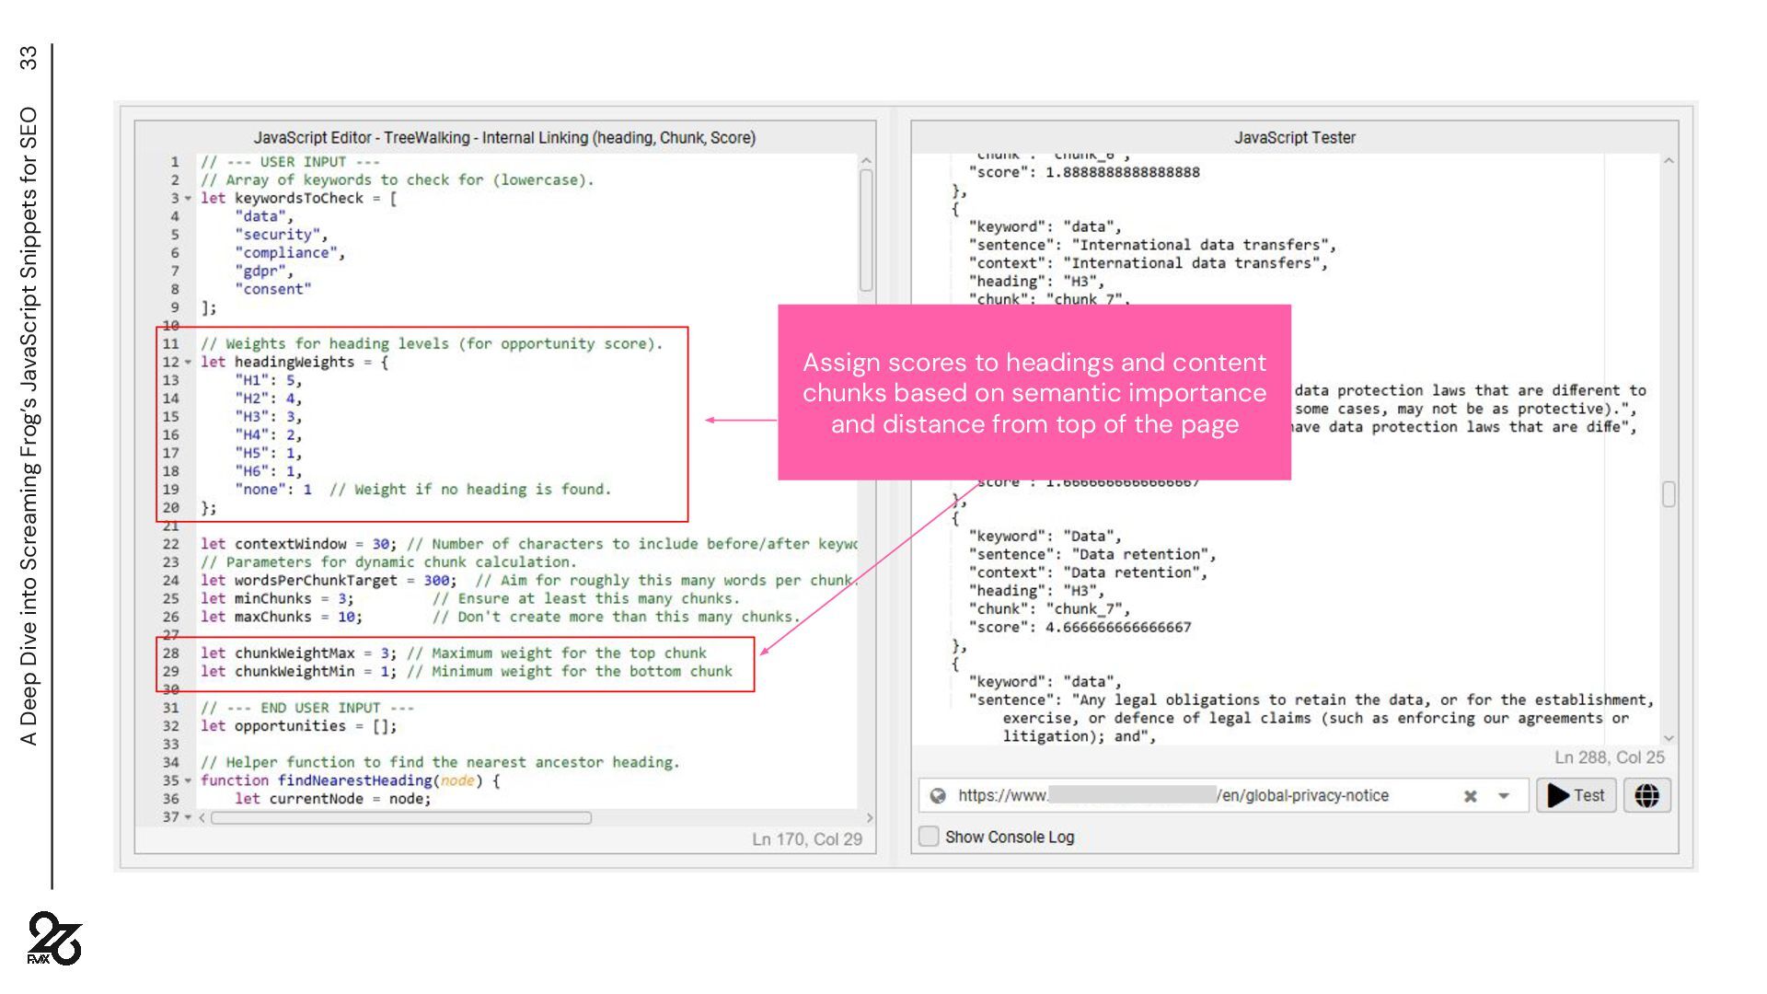Clear the URL with the X icon
This screenshot has height=994, width=1767.
pos(1470,796)
